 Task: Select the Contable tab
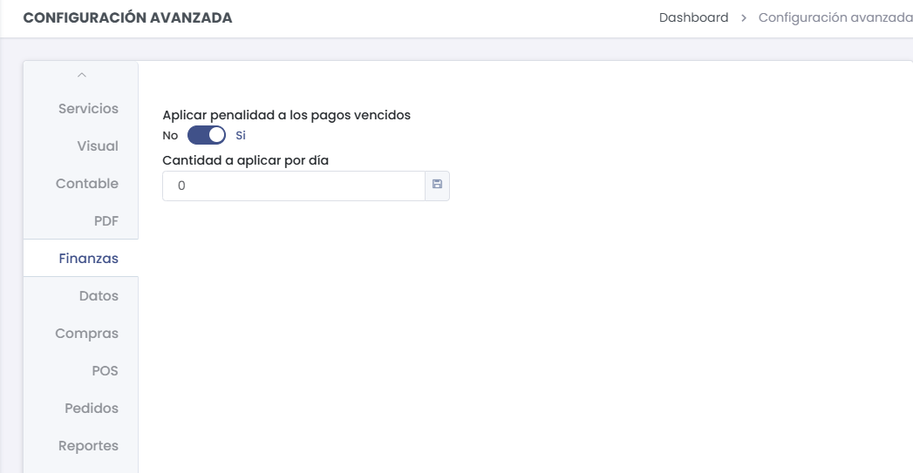(x=87, y=184)
